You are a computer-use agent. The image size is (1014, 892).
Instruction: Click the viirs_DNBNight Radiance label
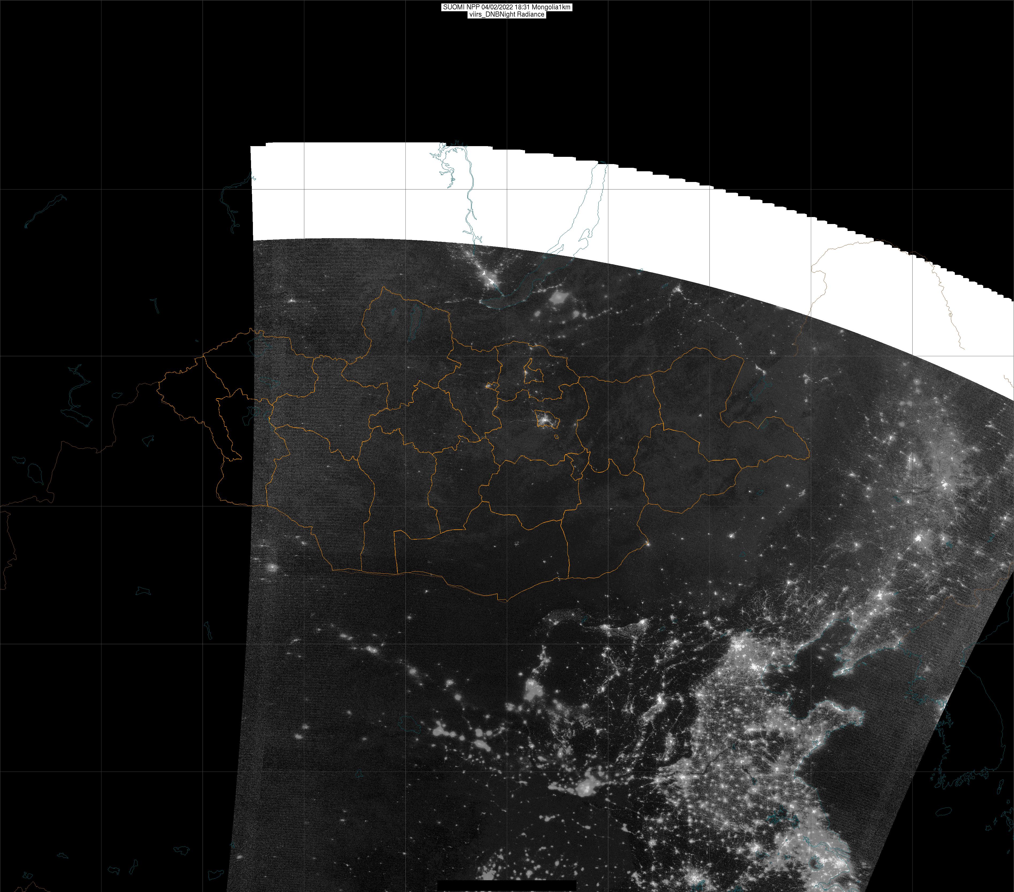point(507,14)
